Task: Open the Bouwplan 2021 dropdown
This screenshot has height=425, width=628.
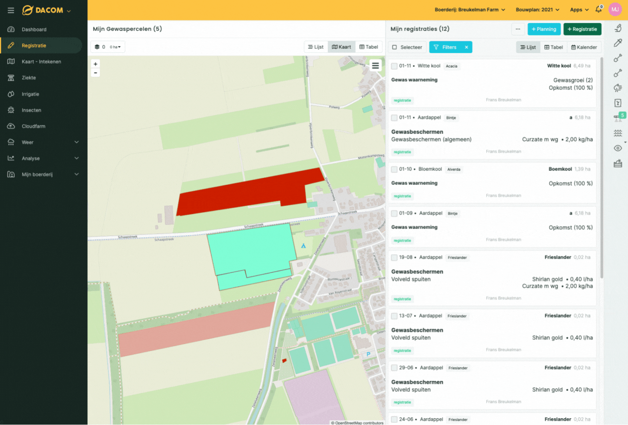Action: click(537, 10)
